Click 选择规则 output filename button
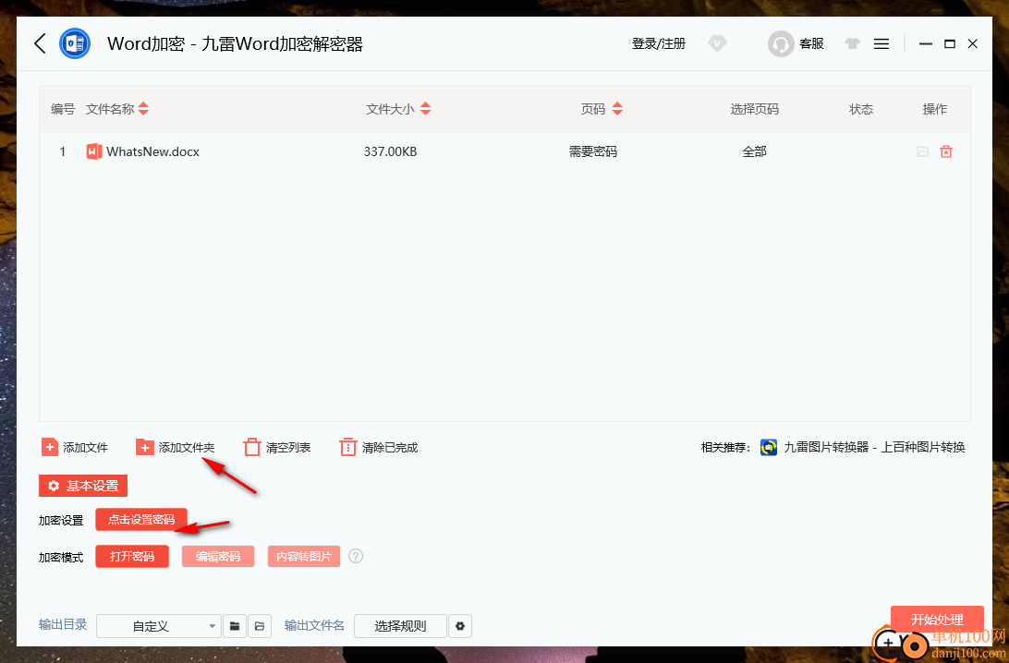 pyautogui.click(x=400, y=626)
